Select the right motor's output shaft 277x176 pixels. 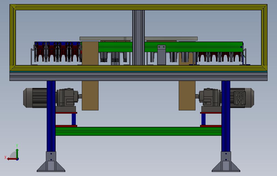pos(197,97)
